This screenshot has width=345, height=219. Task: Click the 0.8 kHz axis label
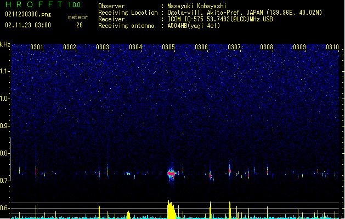point(5,153)
